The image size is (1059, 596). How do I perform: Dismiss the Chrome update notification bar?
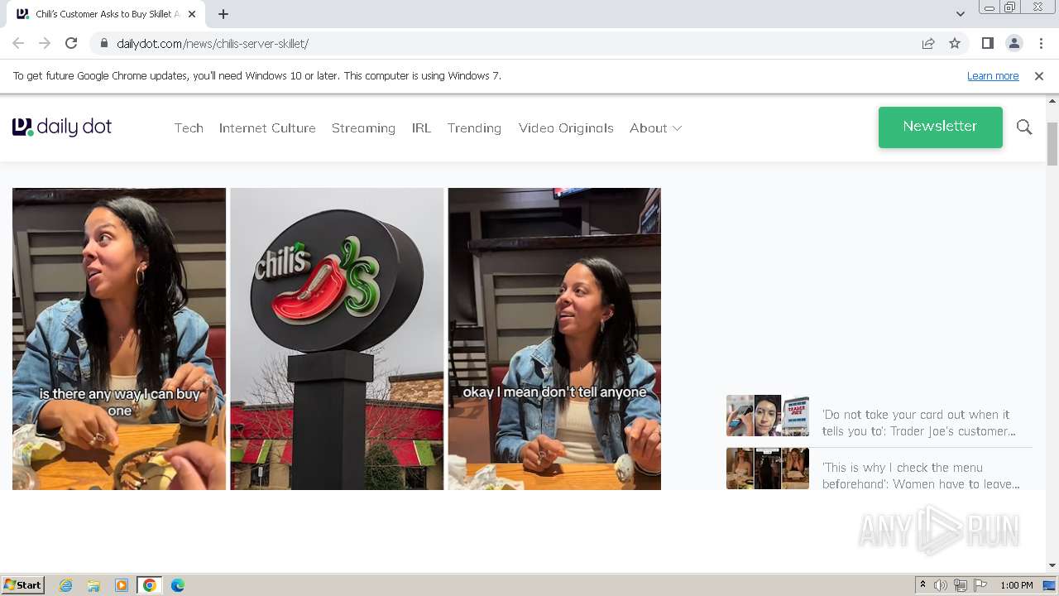point(1039,76)
